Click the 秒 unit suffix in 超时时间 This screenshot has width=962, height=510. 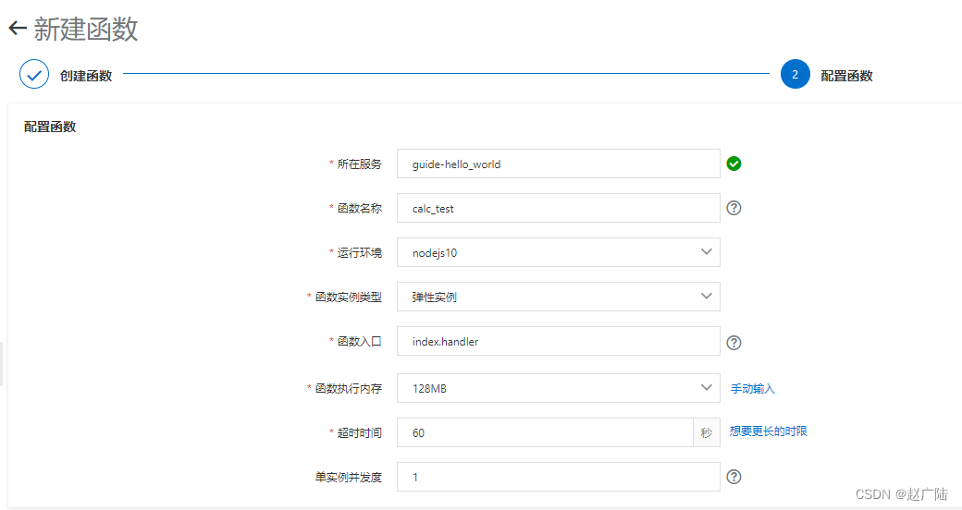point(707,432)
